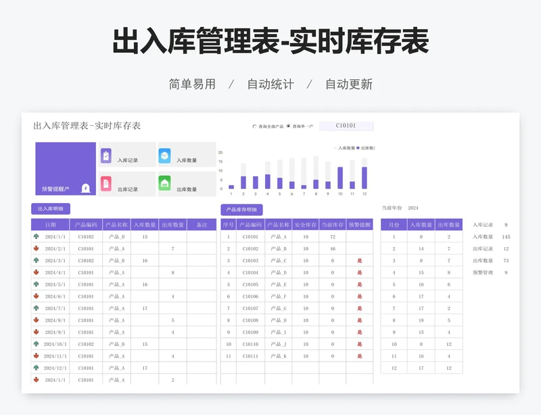This screenshot has width=541, height=415.
Task: Click the green up arrow for 2024/10/1
Action: point(37,344)
